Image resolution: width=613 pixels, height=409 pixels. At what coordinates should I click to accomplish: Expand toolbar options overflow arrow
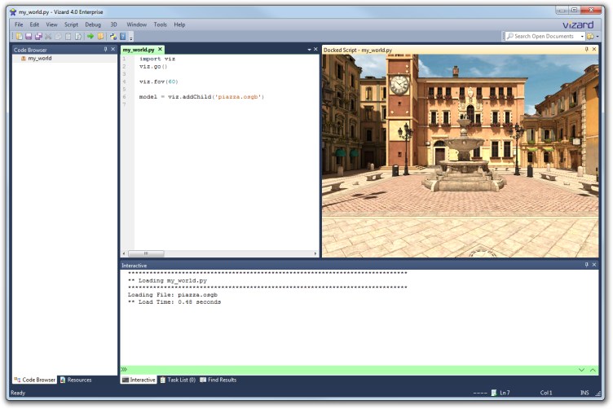tap(130, 37)
